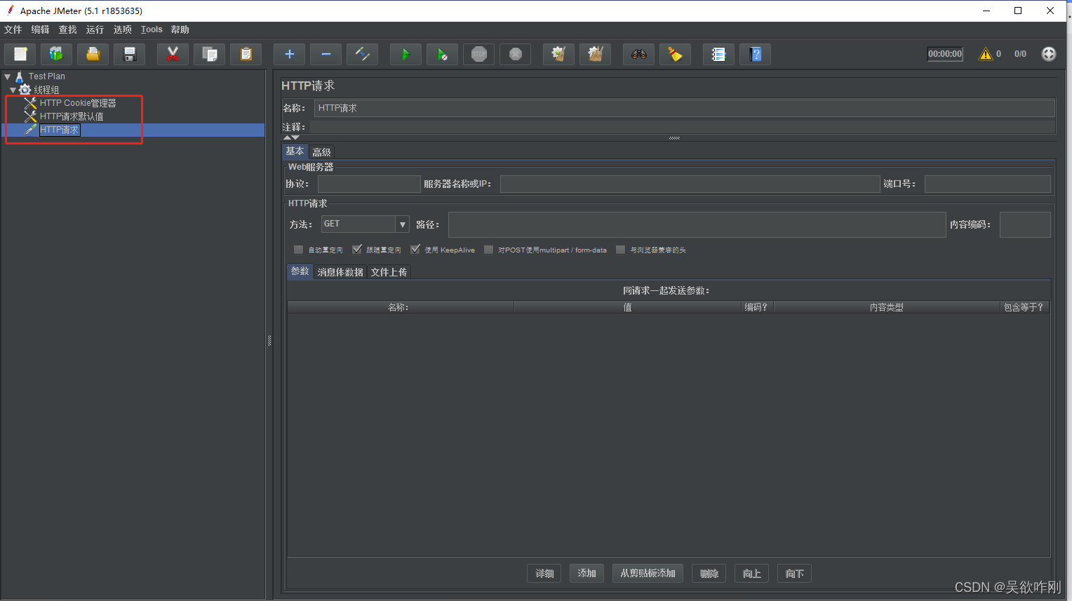Click the 协议 input field
Viewport: 1072px width, 601px height.
[369, 184]
